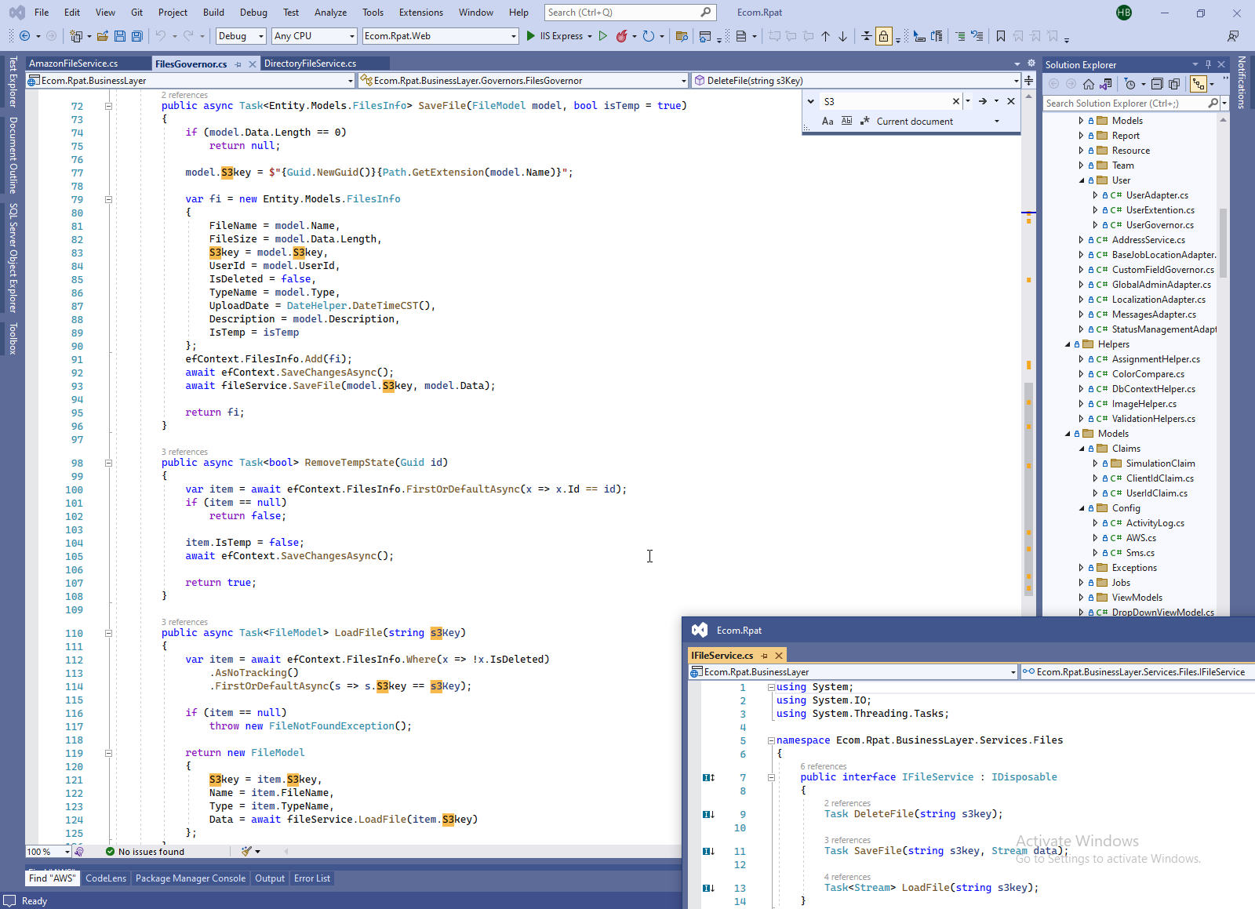Switch to the AmazonFileService.cs tab
1255x909 pixels.
point(74,64)
